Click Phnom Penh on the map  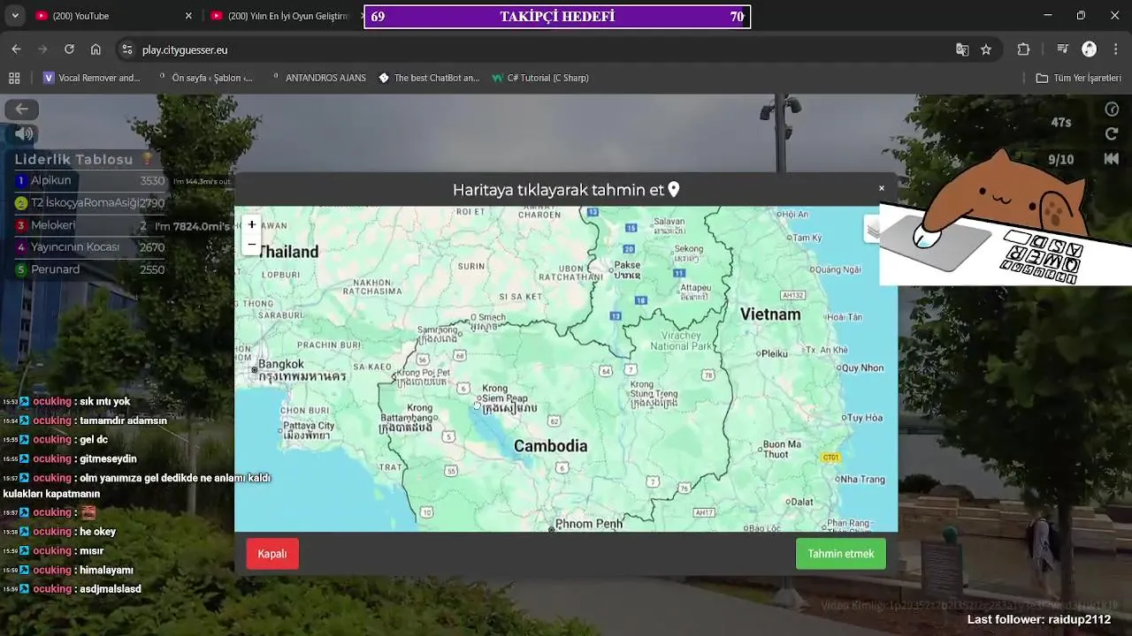pyautogui.click(x=588, y=523)
